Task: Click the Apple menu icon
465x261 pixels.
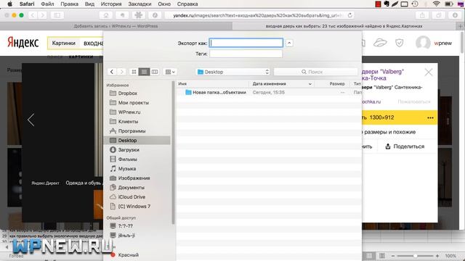Action: (x=9, y=4)
